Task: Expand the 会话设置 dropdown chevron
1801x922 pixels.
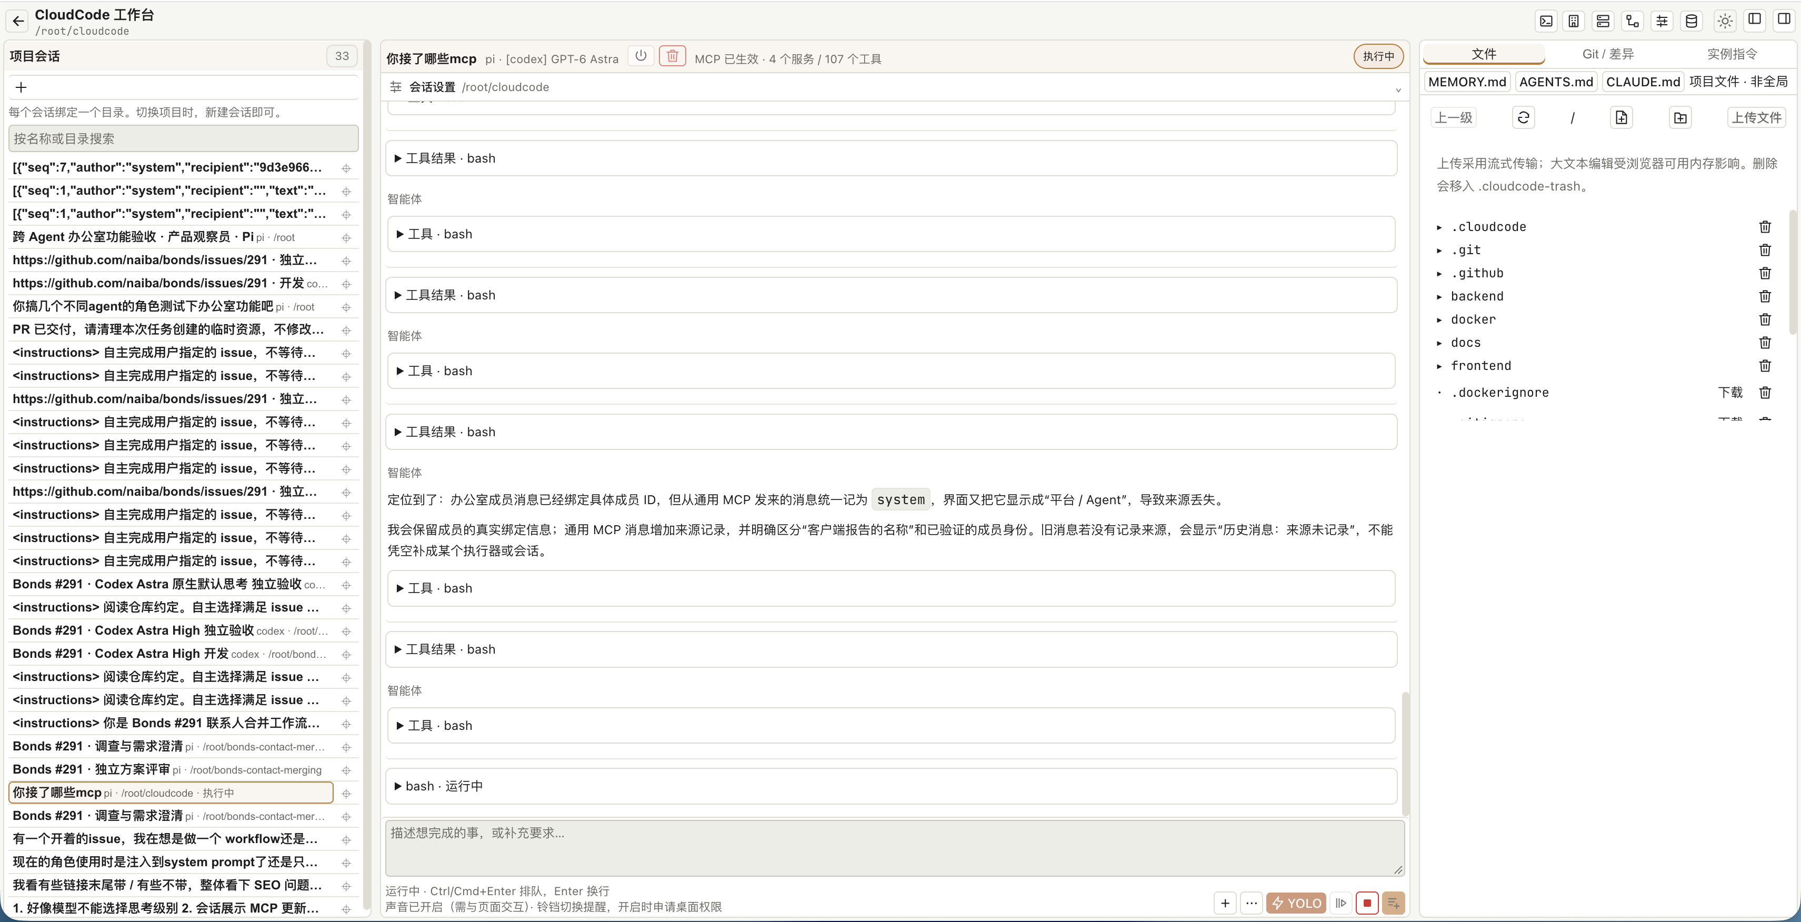Action: point(1398,89)
